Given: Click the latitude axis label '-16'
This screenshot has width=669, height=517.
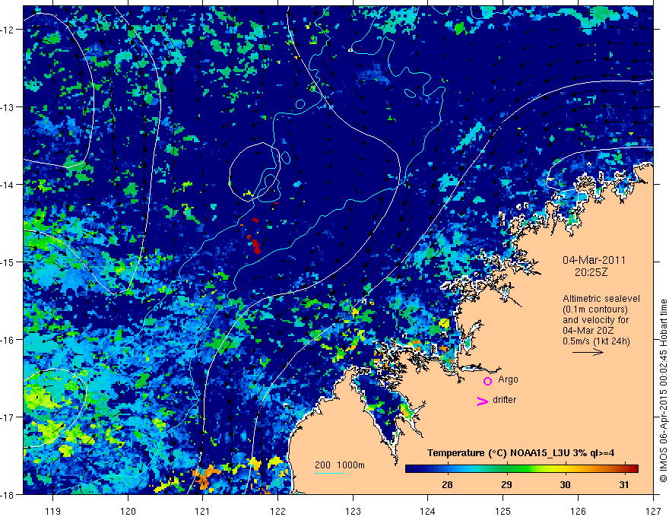Looking at the screenshot, I should click(x=8, y=340).
